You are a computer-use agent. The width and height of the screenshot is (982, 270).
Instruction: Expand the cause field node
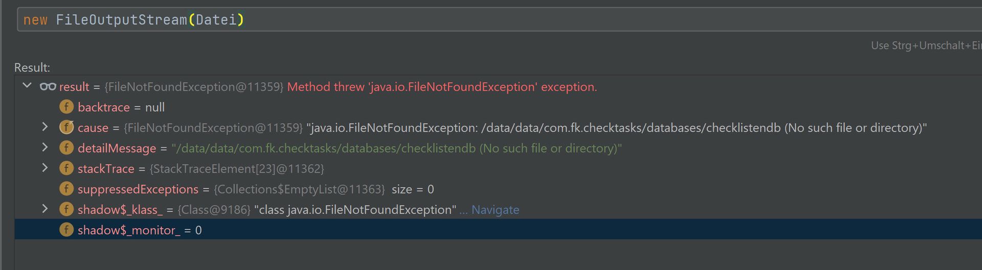click(x=45, y=127)
